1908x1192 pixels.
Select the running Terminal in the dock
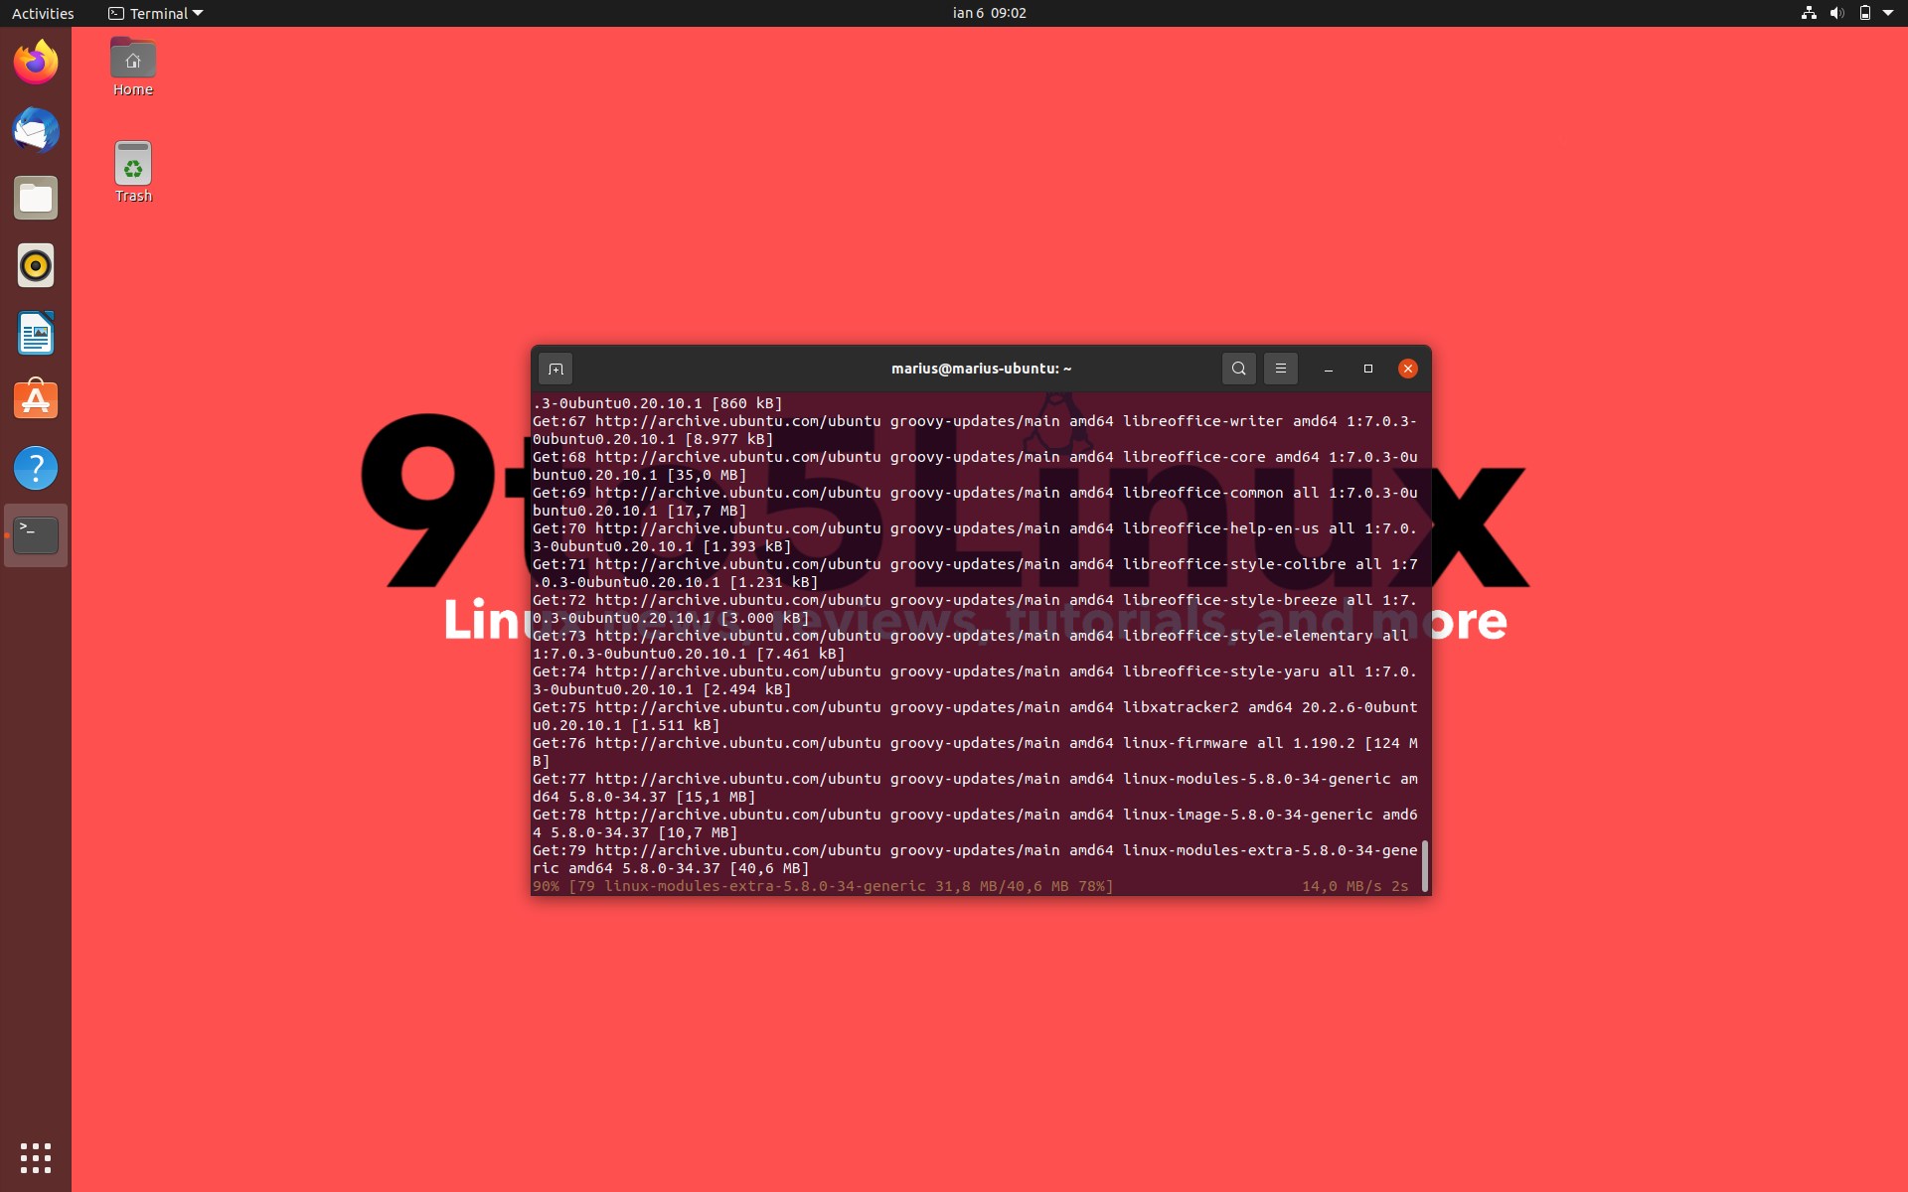35,535
